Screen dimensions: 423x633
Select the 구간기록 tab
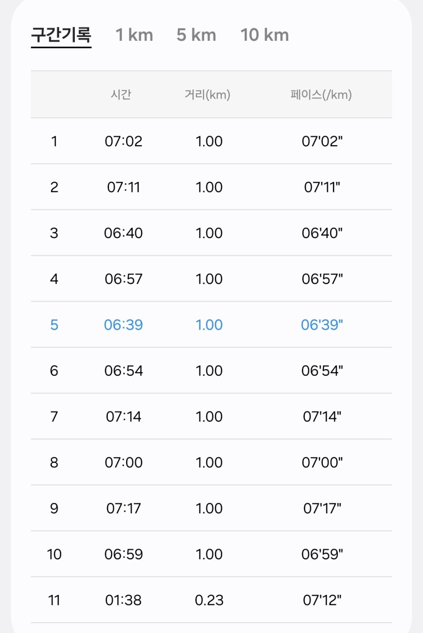pyautogui.click(x=61, y=35)
